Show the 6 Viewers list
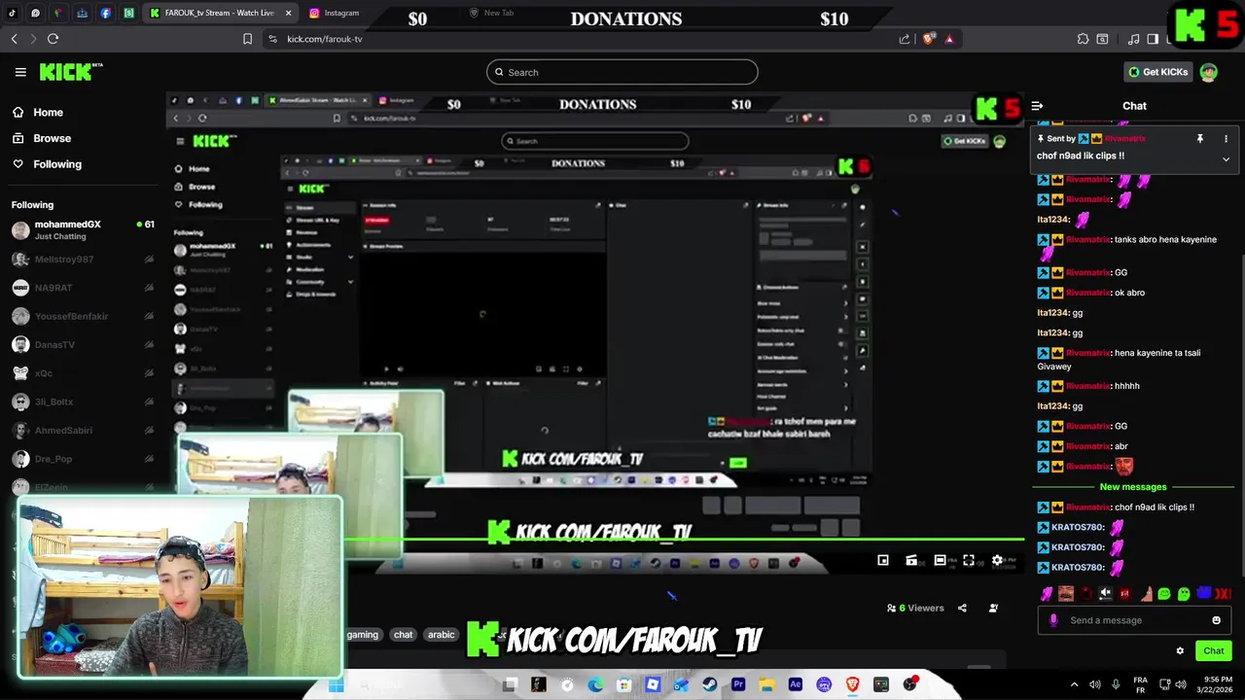The width and height of the screenshot is (1245, 700). pyautogui.click(x=915, y=608)
